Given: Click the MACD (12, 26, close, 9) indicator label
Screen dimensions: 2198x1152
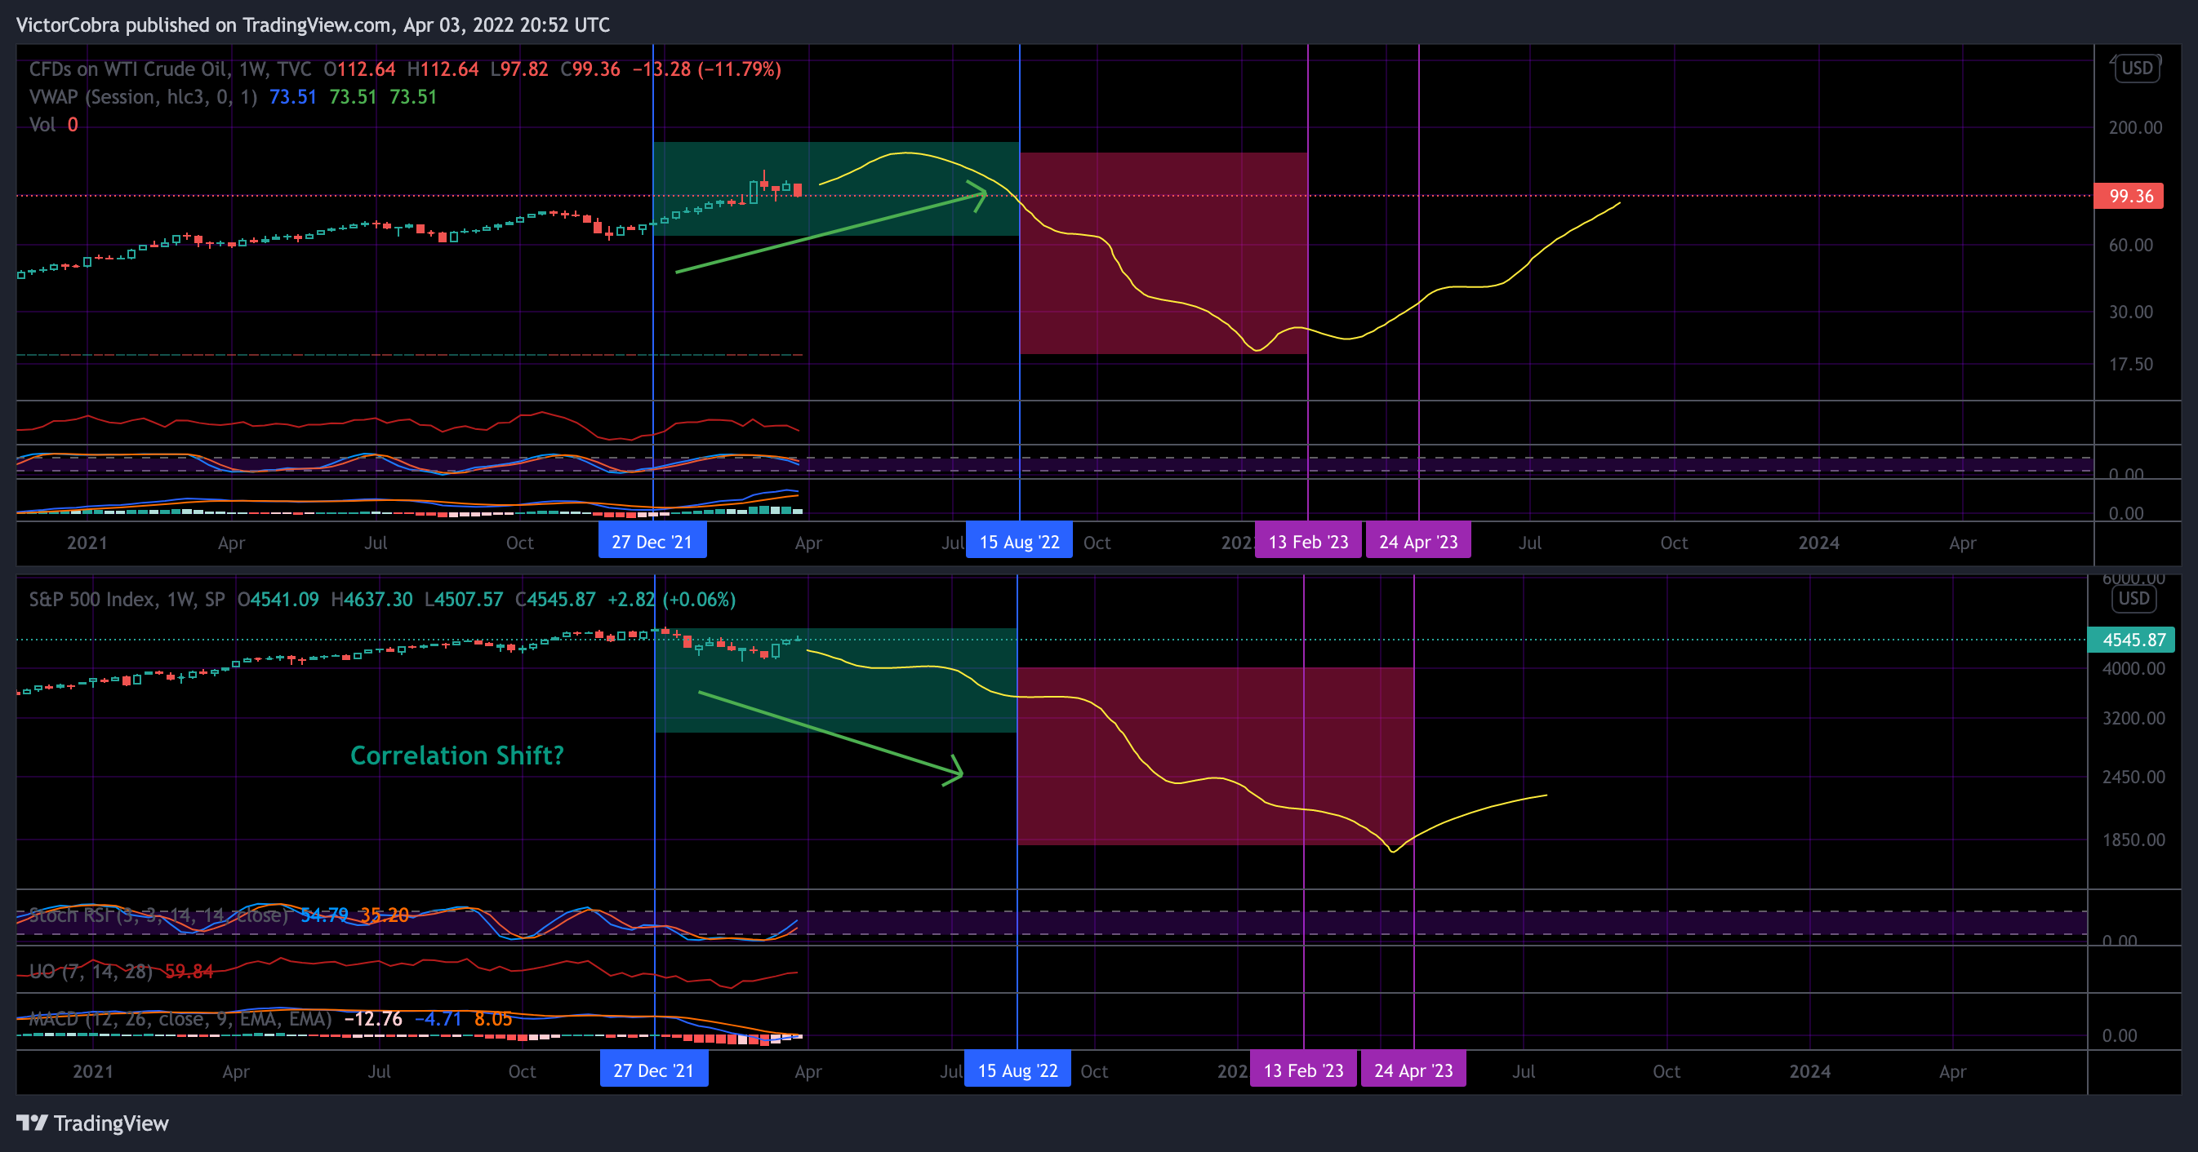Looking at the screenshot, I should click(x=180, y=1019).
